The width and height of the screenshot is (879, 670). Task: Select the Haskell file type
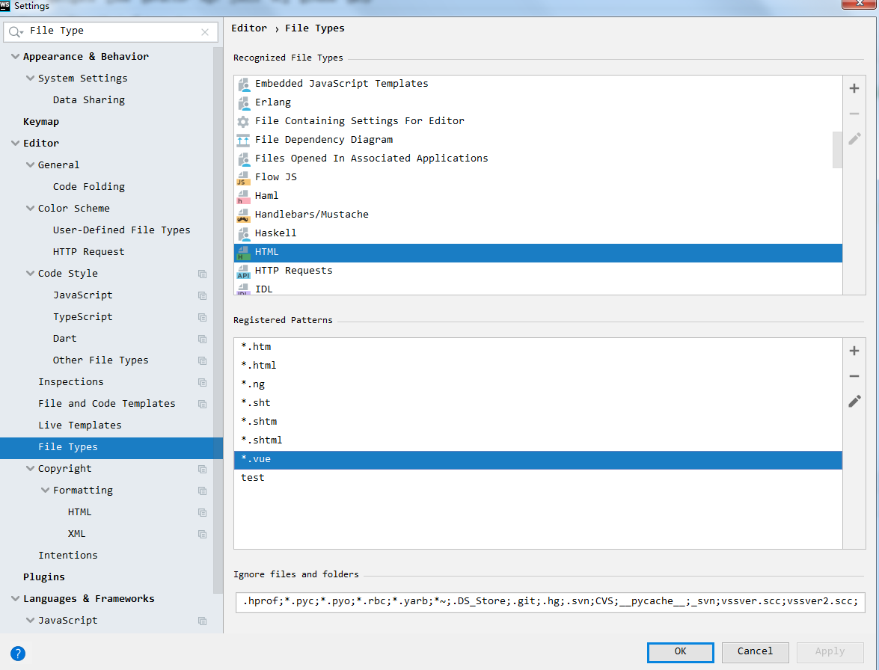tap(538, 233)
